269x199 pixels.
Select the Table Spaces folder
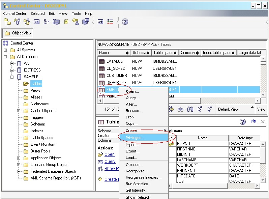coord(42,138)
